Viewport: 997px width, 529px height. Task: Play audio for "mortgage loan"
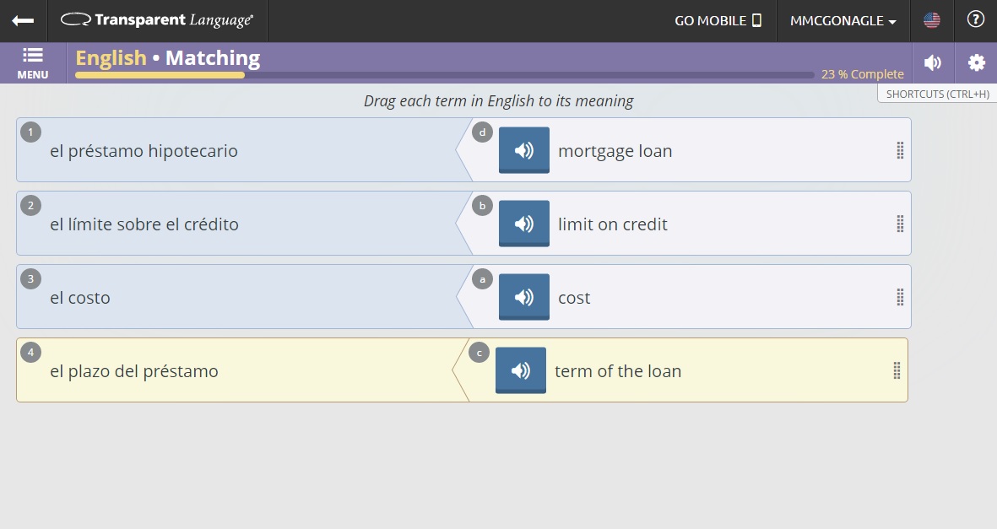pos(523,150)
